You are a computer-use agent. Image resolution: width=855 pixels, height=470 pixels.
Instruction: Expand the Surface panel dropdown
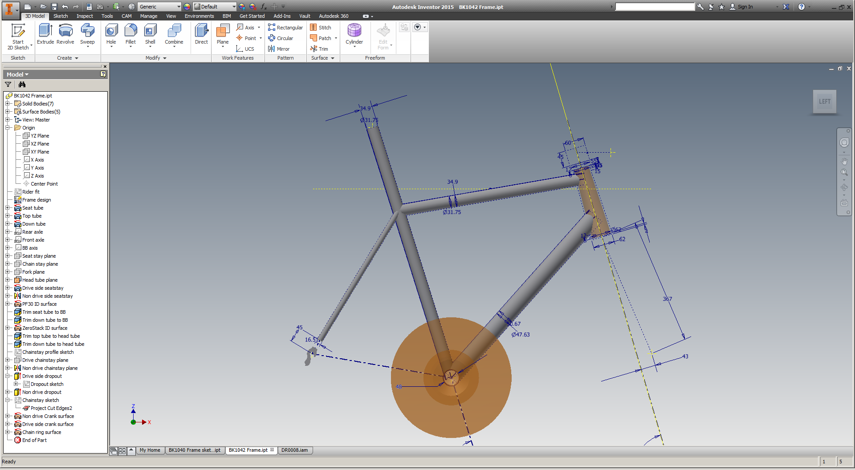323,58
